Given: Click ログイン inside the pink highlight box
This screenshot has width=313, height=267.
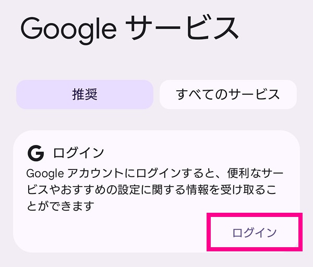Looking at the screenshot, I should coord(254,232).
